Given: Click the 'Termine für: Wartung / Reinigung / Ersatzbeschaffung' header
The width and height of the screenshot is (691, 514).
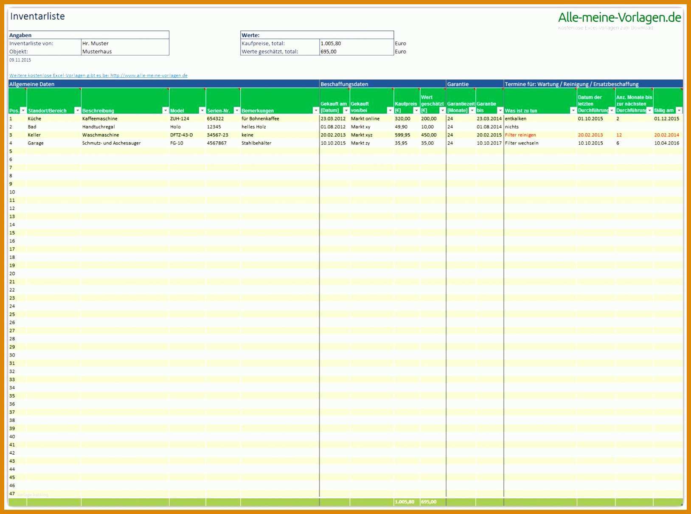Looking at the screenshot, I should (593, 84).
